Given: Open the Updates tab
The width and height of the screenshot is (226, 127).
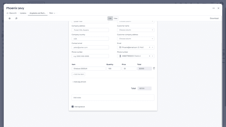Looking at the screenshot, I should pos(23,13).
